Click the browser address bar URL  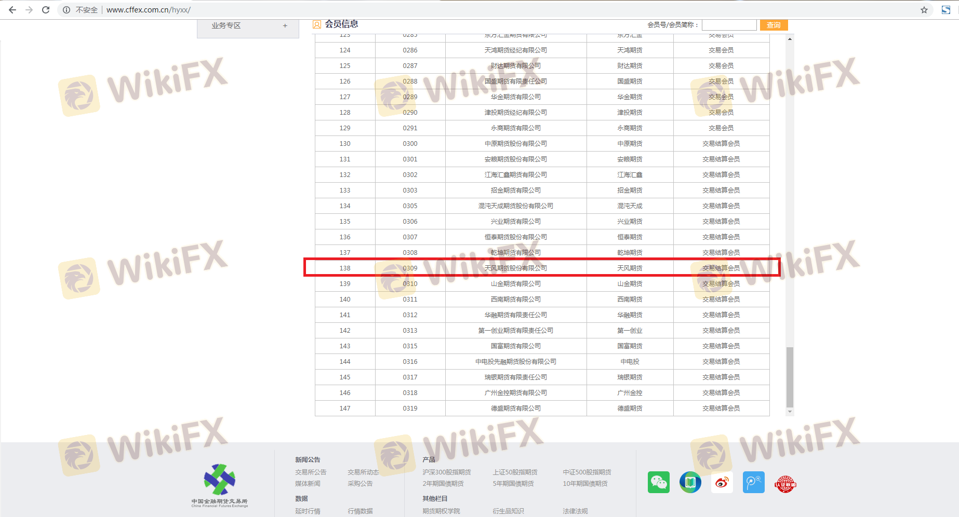click(149, 10)
